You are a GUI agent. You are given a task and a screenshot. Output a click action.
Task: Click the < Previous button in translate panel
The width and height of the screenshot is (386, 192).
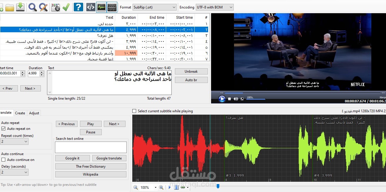coord(67,124)
